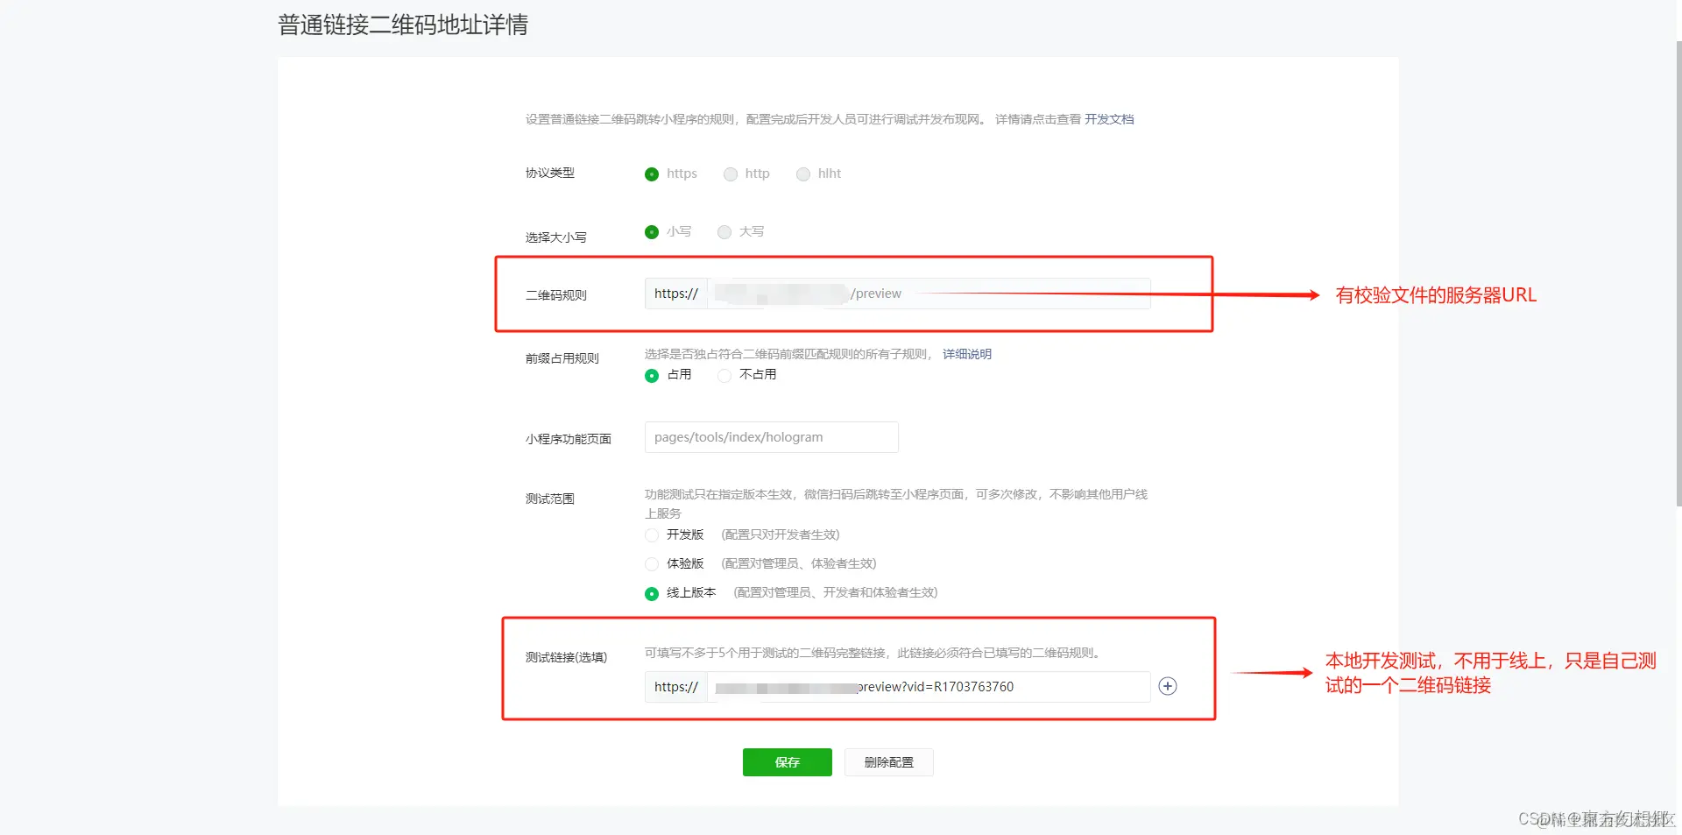Choose 大写 uppercase for the URL case
This screenshot has height=835, width=1682.
tap(724, 232)
